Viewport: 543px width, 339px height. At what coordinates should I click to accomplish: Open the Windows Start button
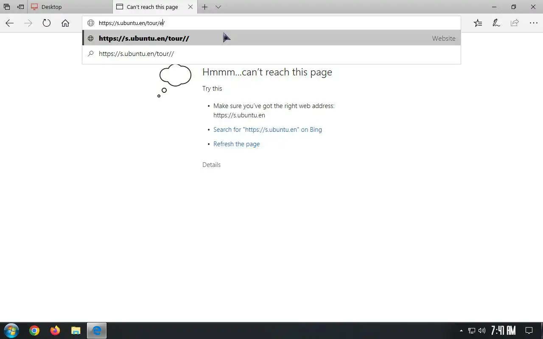tap(11, 331)
